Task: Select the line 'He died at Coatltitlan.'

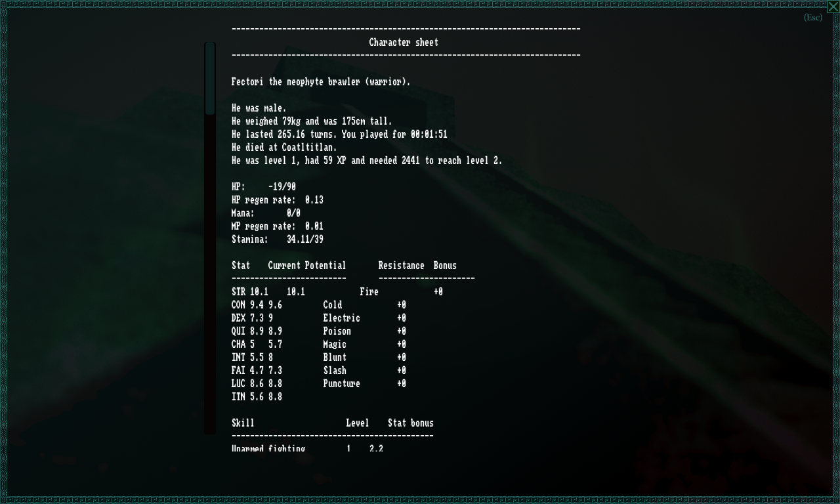Action: pyautogui.click(x=284, y=147)
